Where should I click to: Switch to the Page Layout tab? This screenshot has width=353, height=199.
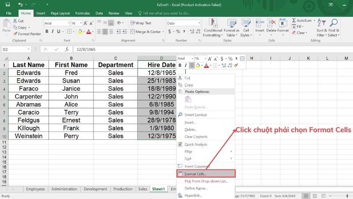pyautogui.click(x=60, y=13)
